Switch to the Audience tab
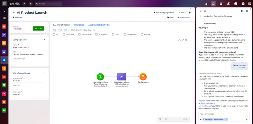The image size is (253, 124). click(79, 25)
